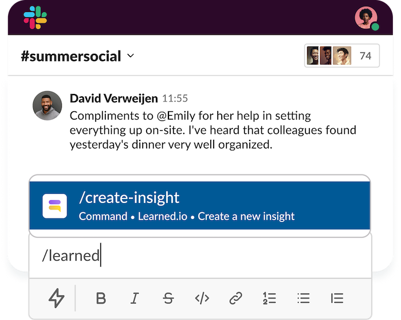
Task: Click the Slack logo icon
Action: pos(35,17)
